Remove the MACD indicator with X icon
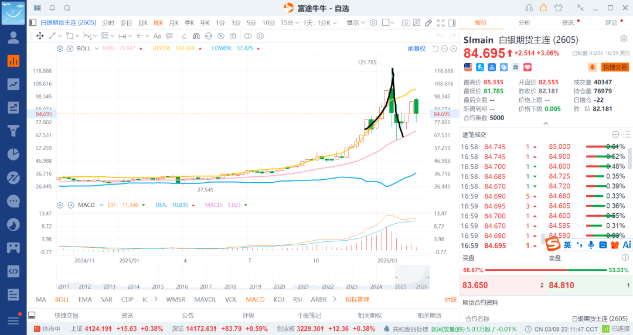The width and height of the screenshot is (633, 335). [71, 205]
